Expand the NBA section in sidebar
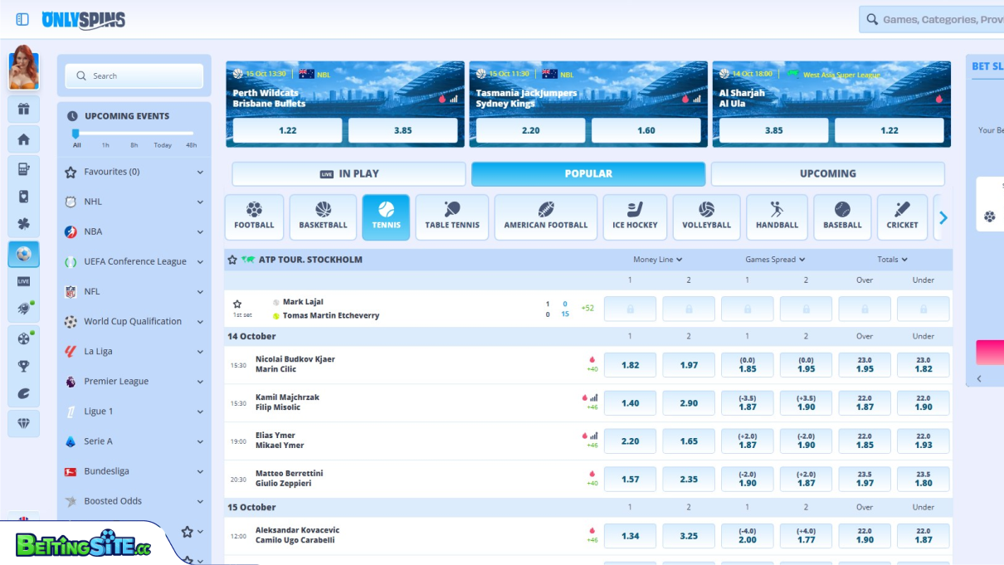1004x565 pixels. pyautogui.click(x=201, y=231)
